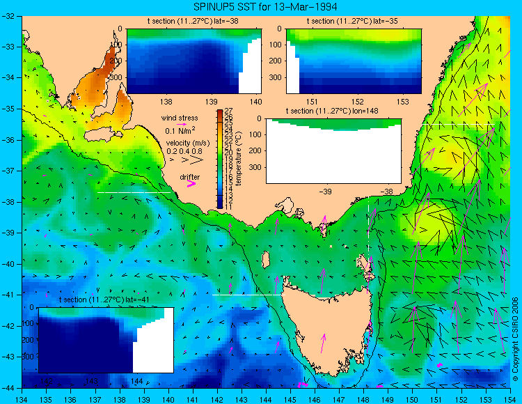Pick the dark blue bottom of color bar
The height and width of the screenshot is (404, 522).
coord(220,205)
